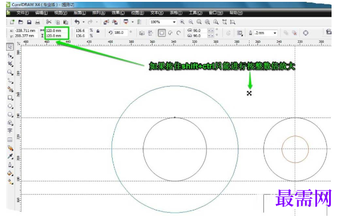Viewport: 343px width, 217px height.
Task: Select the Basic Shapes tool
Action: click(10, 123)
